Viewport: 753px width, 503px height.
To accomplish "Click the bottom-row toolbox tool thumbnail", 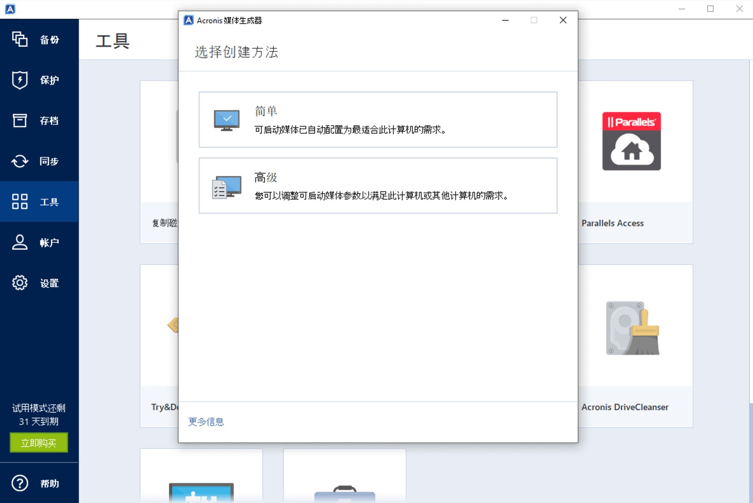I will coord(345,494).
